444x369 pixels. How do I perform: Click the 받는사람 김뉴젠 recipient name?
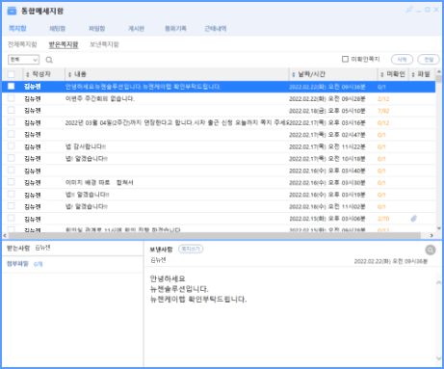(42, 248)
